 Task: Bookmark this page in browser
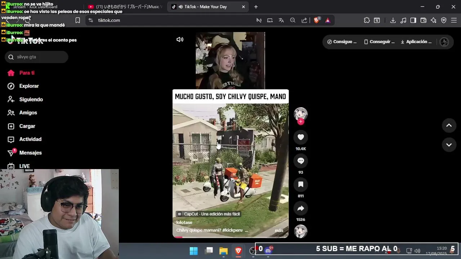[77, 21]
